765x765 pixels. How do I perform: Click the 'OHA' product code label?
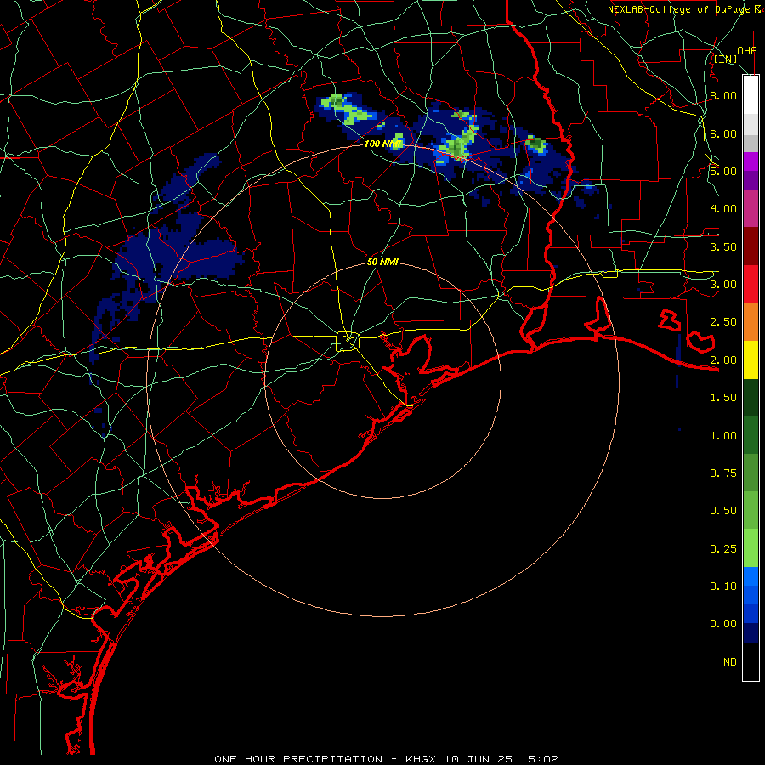[747, 51]
